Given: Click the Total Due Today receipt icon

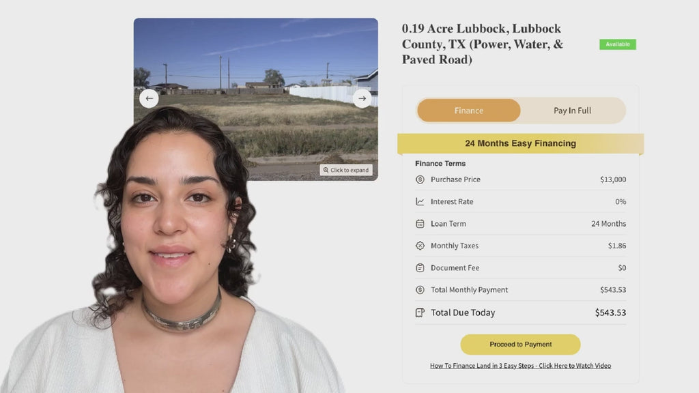Looking at the screenshot, I should [420, 312].
